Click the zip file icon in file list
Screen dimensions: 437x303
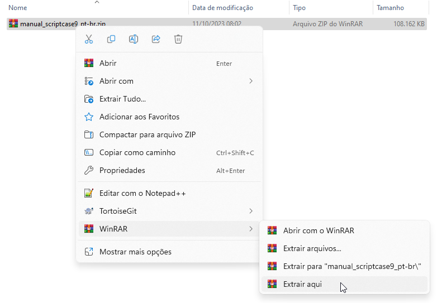[13, 23]
